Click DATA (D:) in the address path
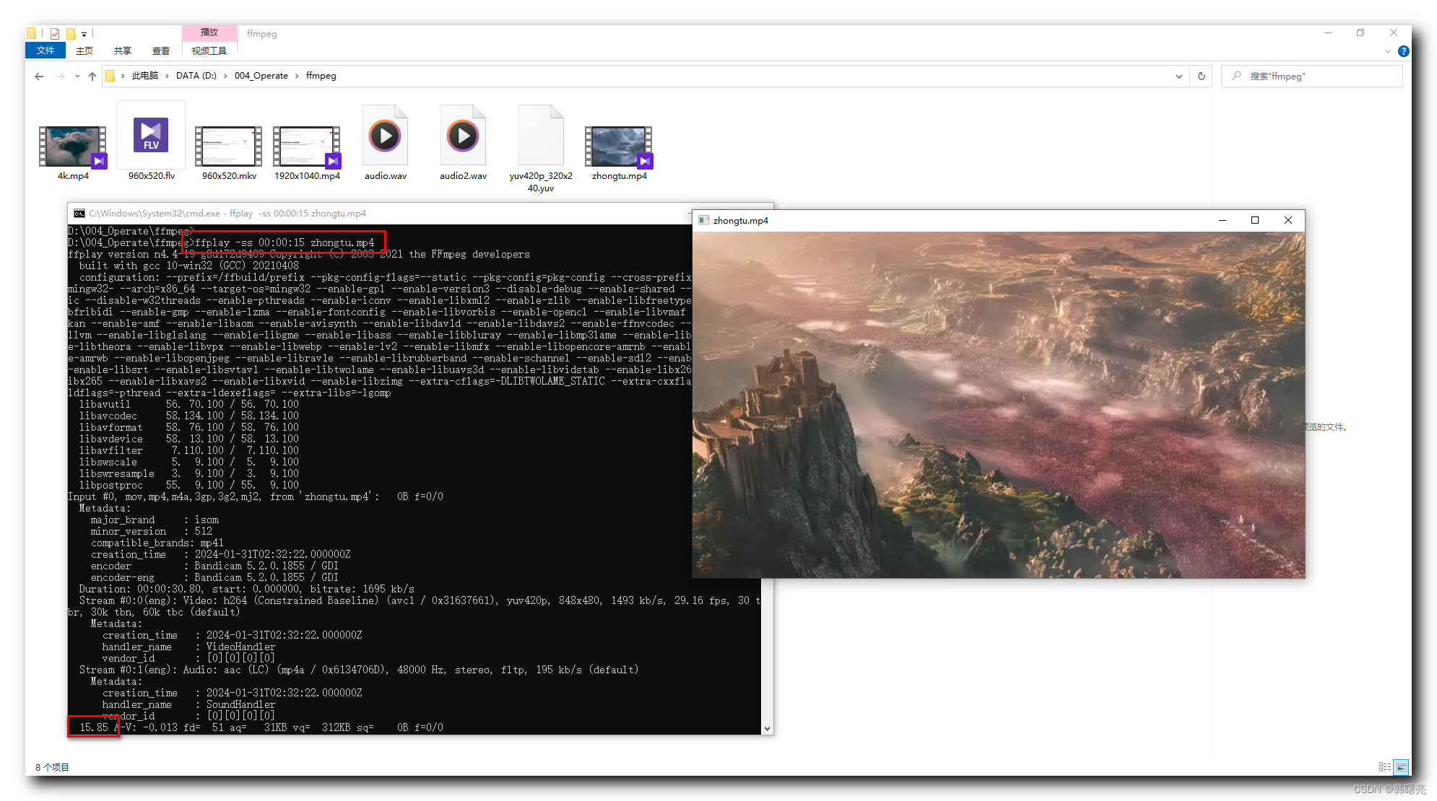Screen dimensions: 1437x801 [x=196, y=76]
